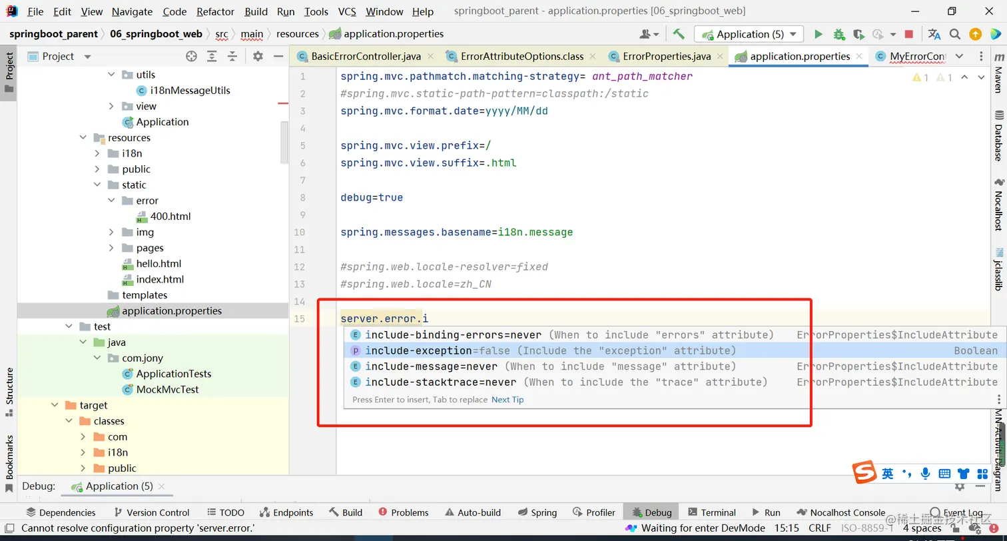Click the Next Tip link
This screenshot has height=541, width=1007.
point(507,400)
